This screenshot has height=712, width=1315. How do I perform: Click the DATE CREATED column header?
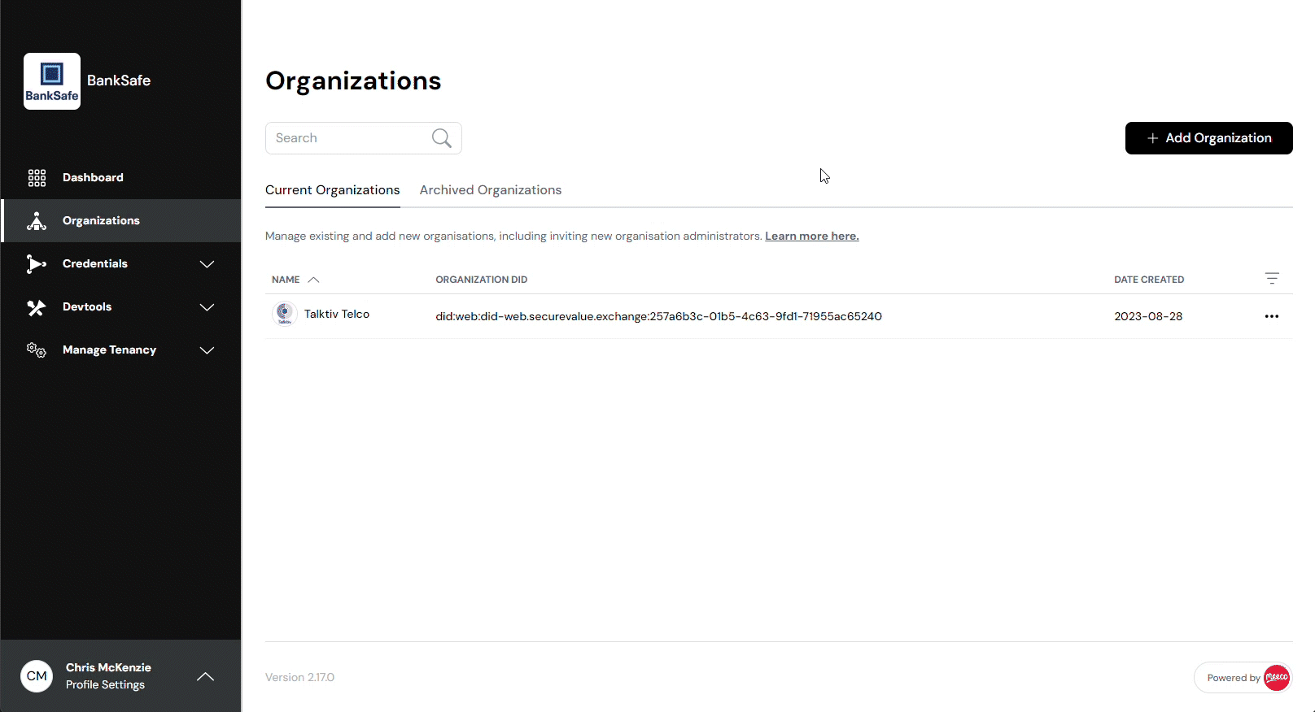(x=1149, y=280)
